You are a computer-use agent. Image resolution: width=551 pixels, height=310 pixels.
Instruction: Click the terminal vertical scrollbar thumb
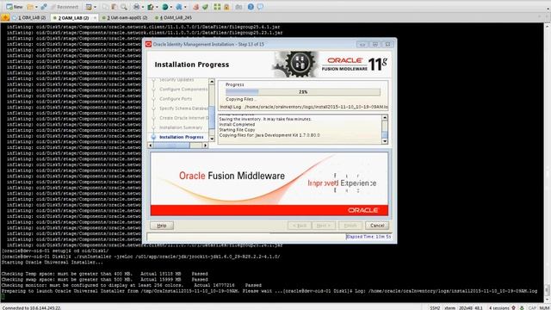[x=548, y=290]
